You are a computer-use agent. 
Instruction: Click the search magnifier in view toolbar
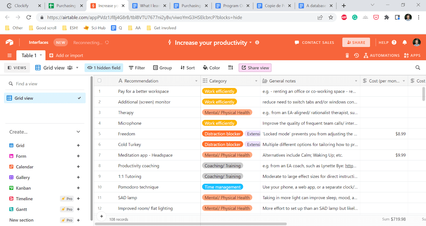(418, 68)
